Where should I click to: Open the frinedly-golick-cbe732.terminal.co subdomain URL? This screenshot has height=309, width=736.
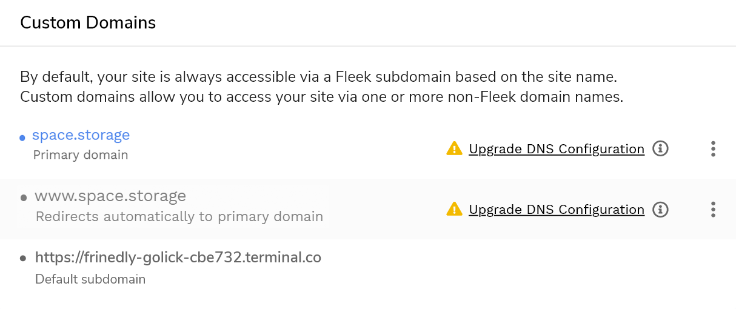point(178,257)
